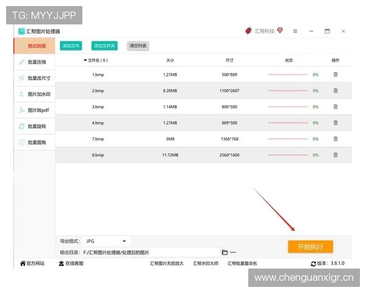The width and height of the screenshot is (366, 293).
Task: Click the trash icon for 7.bmp
Action: (x=335, y=139)
